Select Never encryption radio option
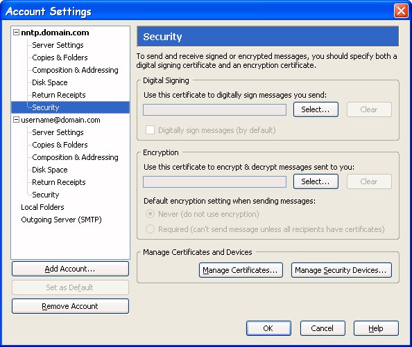Viewport: 412px width, 347px height. (x=150, y=214)
